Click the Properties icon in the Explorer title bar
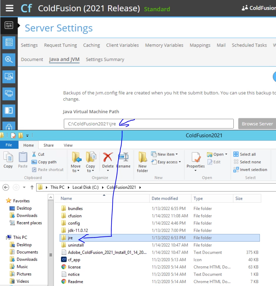 13,135
